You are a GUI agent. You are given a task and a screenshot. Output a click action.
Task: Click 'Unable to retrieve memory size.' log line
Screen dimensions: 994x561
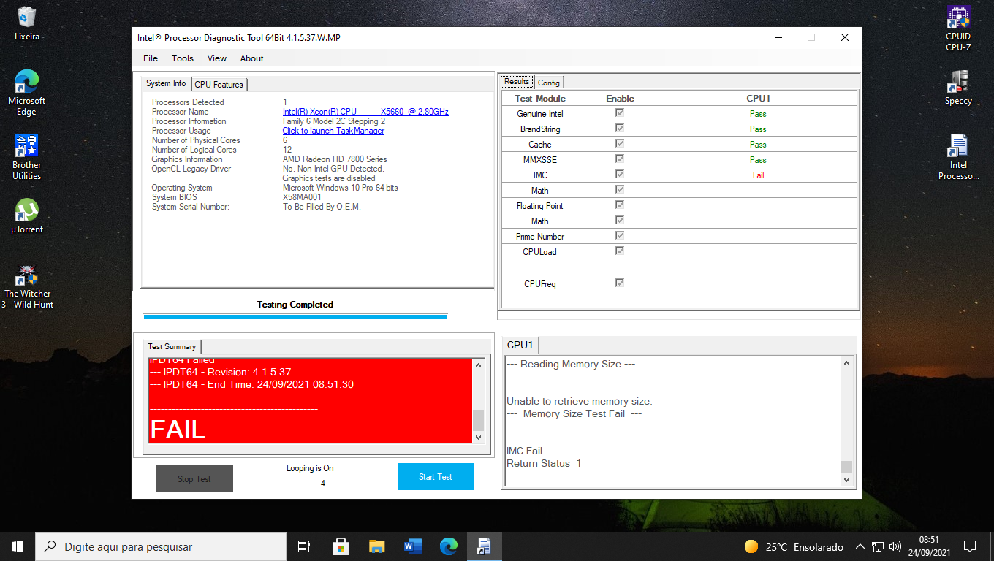[x=579, y=401]
